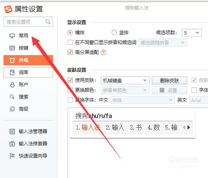Click the 搜索设置项 search field
Viewport: 208px width, 178px height.
coord(28,22)
